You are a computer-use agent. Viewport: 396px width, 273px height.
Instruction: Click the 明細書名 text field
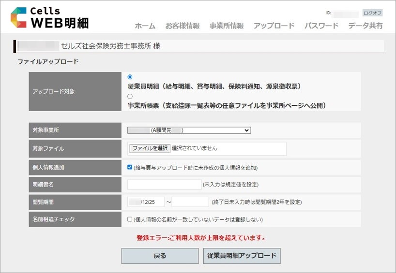click(164, 185)
